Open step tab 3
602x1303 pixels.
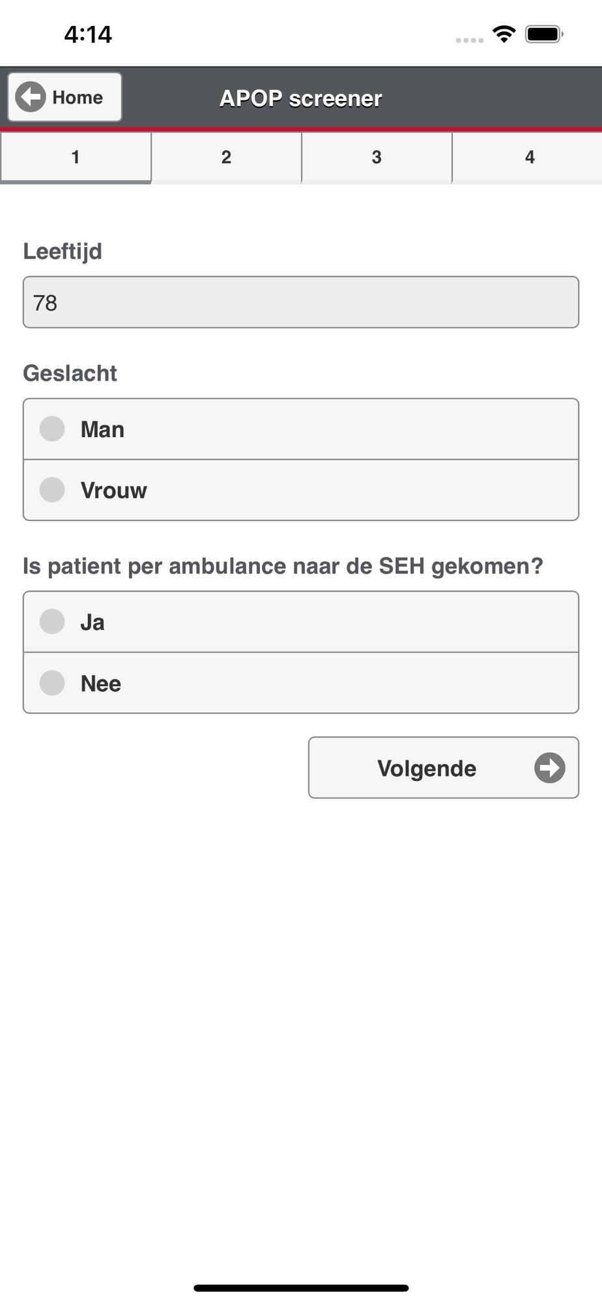coord(377,157)
